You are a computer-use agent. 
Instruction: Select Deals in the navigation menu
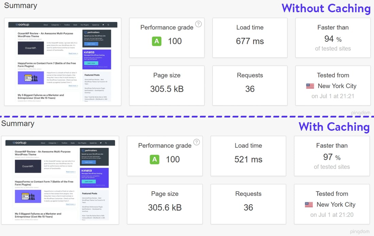click(x=75, y=25)
